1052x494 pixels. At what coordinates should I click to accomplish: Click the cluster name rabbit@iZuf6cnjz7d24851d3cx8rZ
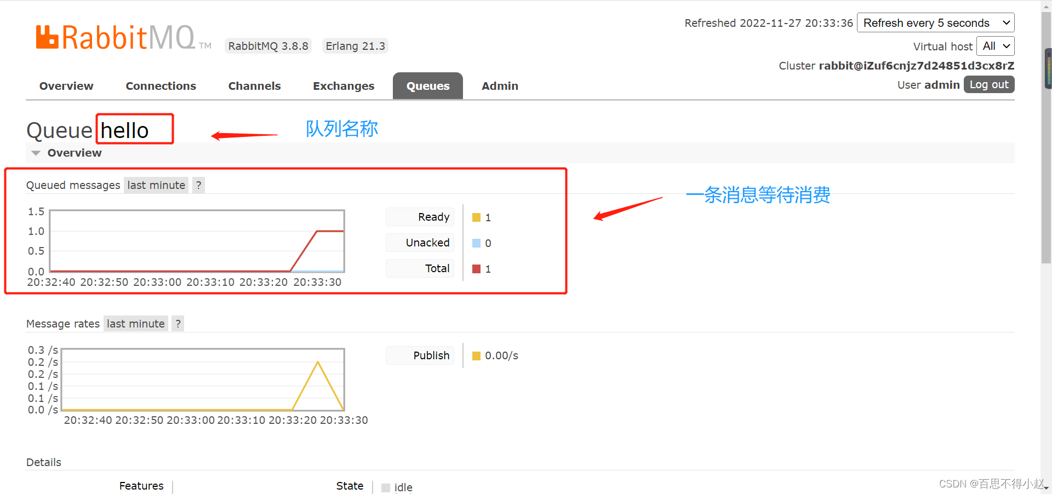click(x=917, y=66)
